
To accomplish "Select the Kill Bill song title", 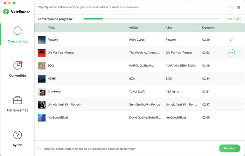I will (x=52, y=79).
